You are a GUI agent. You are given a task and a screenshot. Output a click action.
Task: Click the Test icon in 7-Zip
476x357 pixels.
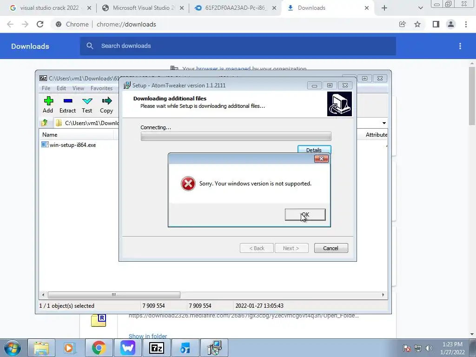[87, 105]
